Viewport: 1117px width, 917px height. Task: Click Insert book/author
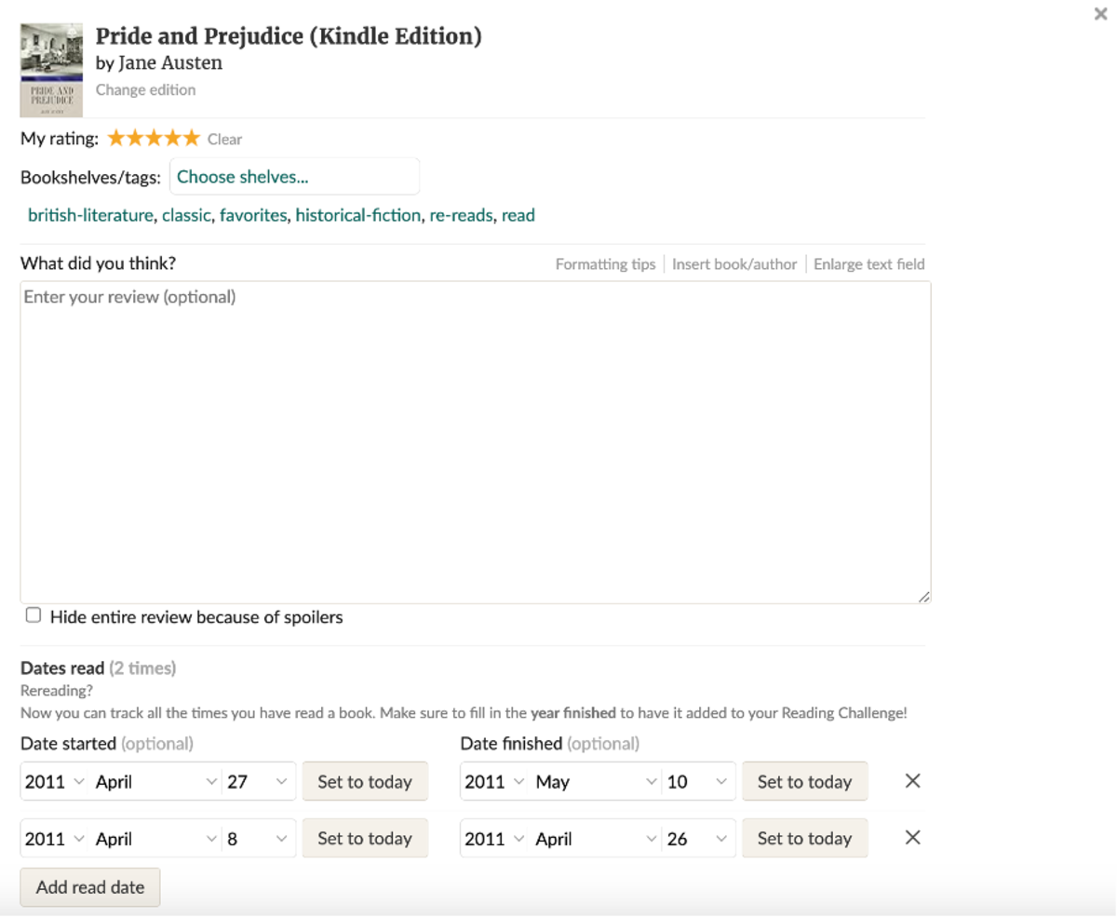pyautogui.click(x=734, y=263)
